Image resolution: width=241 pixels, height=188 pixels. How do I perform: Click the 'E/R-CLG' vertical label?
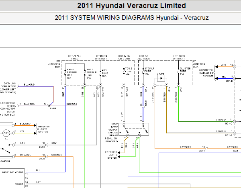point(127,92)
